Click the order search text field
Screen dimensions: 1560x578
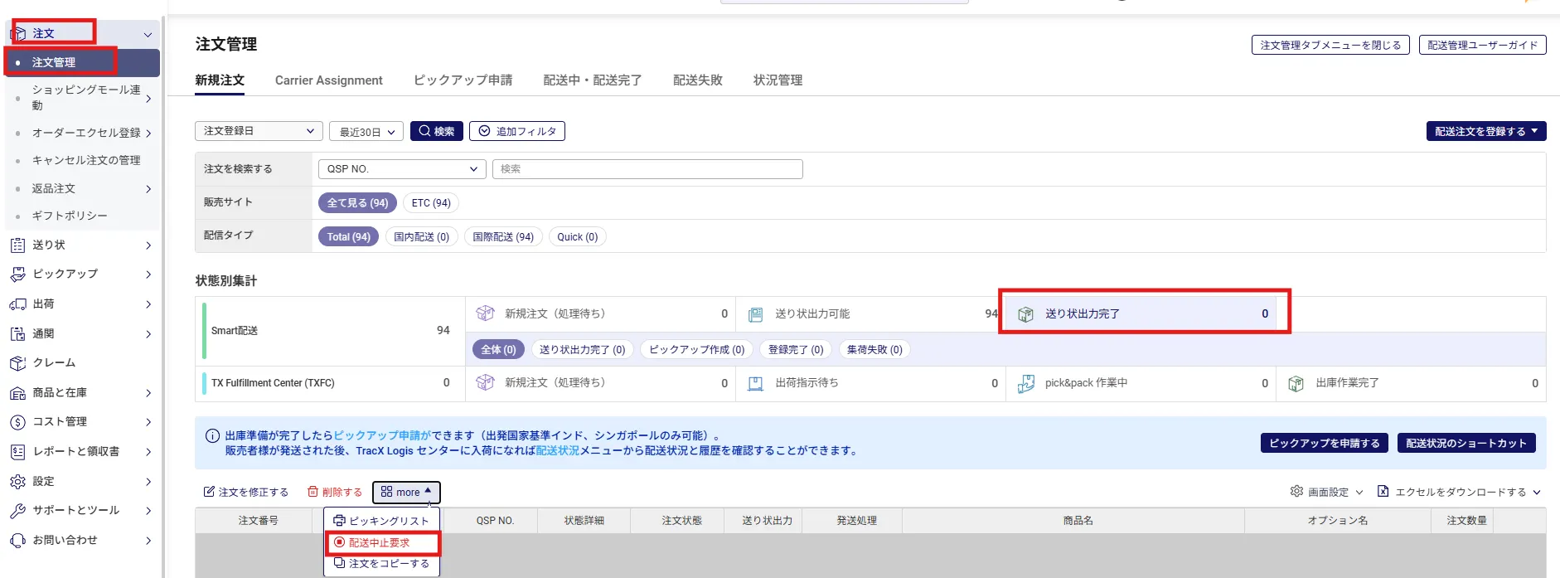(x=647, y=169)
